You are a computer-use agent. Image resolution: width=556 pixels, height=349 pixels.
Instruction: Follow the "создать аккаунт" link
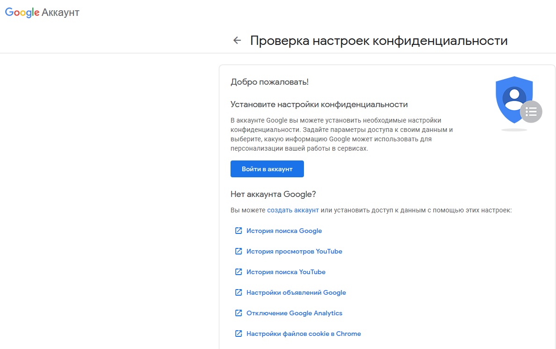click(293, 210)
